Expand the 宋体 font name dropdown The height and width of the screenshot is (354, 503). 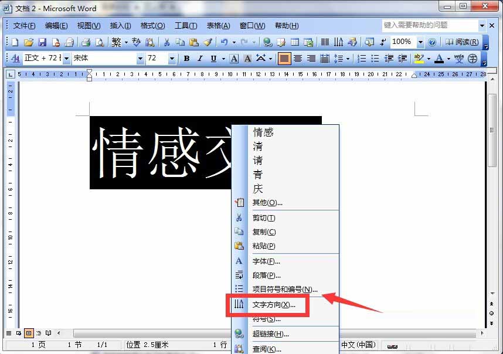pos(140,59)
